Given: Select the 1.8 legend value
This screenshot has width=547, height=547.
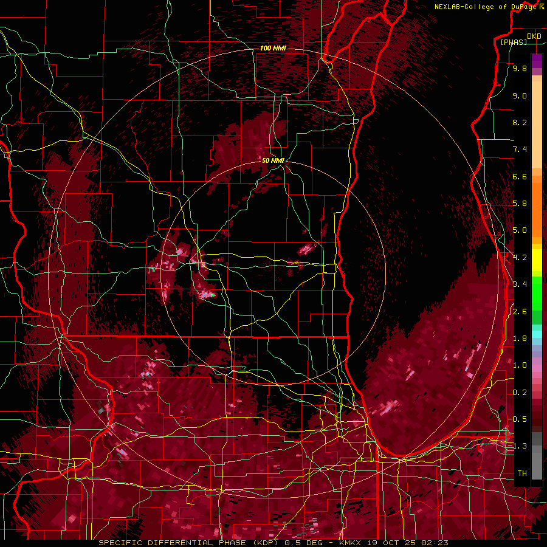Looking at the screenshot, I should point(520,339).
